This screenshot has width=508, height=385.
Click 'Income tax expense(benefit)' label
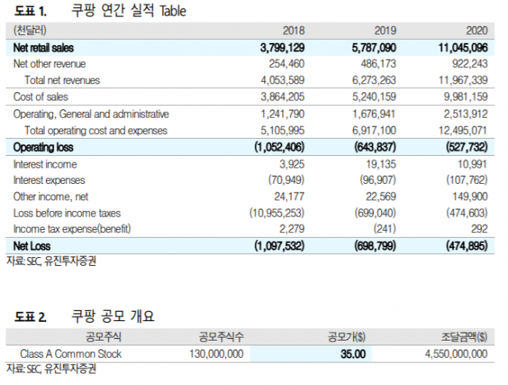pyautogui.click(x=72, y=229)
